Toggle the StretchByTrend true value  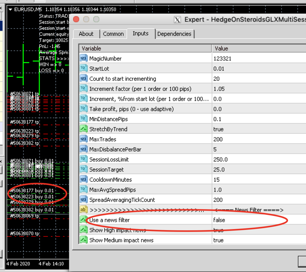(259, 129)
